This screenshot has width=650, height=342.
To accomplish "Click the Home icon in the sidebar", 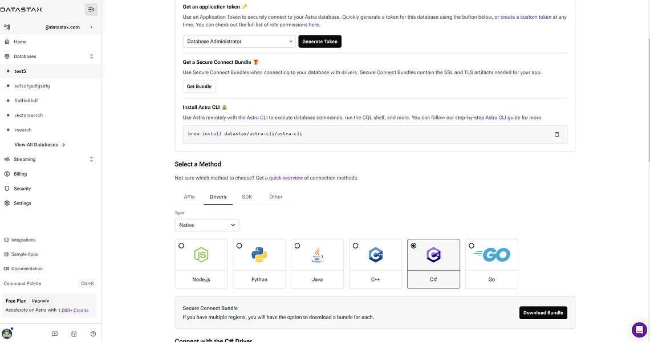I will [7, 42].
